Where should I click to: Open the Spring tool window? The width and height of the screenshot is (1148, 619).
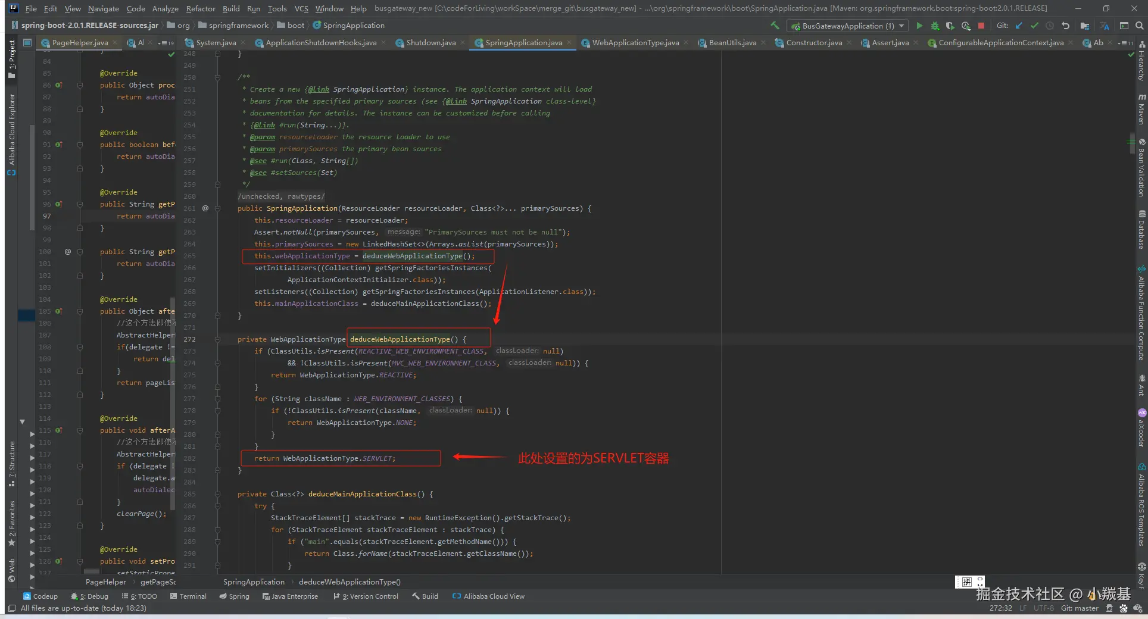234,596
